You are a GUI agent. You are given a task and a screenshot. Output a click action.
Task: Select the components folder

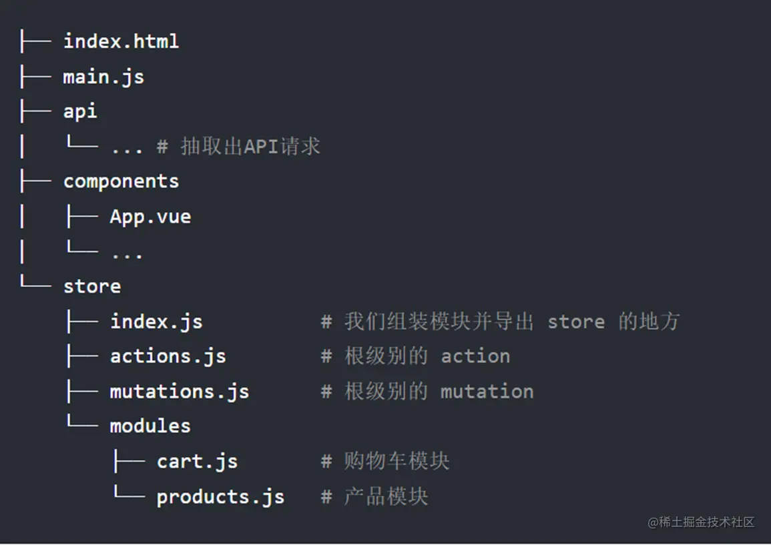coord(121,181)
